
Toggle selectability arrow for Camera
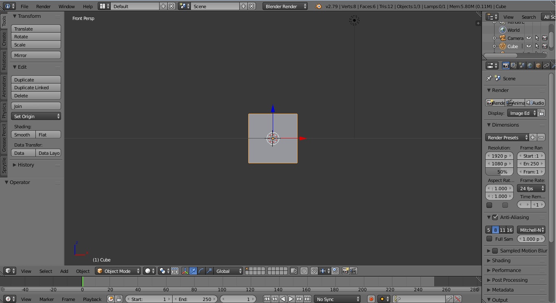pyautogui.click(x=537, y=38)
